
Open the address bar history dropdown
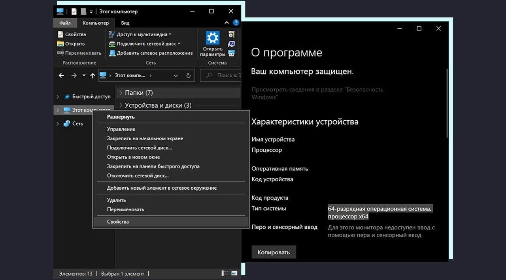point(176,75)
